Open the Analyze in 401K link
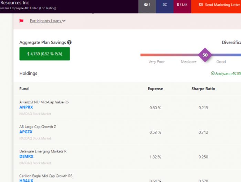Screen dimensions: 241x182 pos(228,73)
